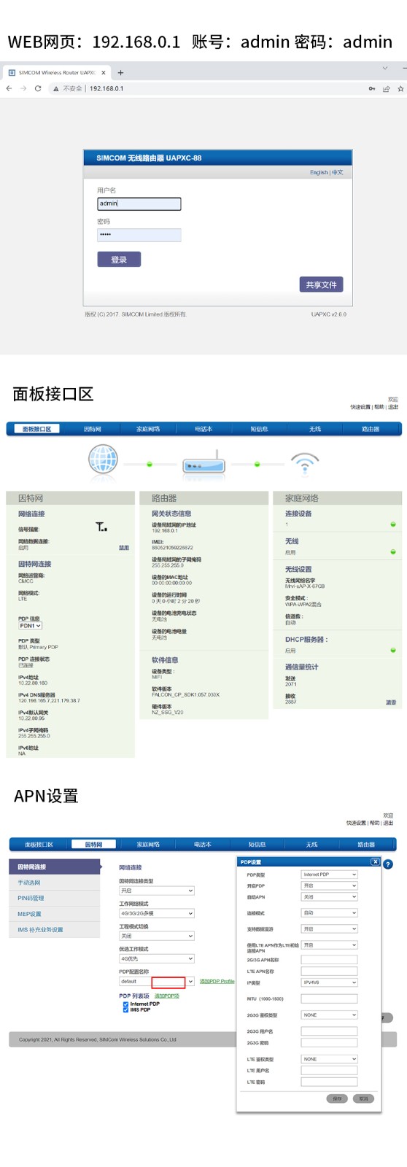
Task: Close the SIMCOM Wireless Router browser tab
Action: (104, 73)
